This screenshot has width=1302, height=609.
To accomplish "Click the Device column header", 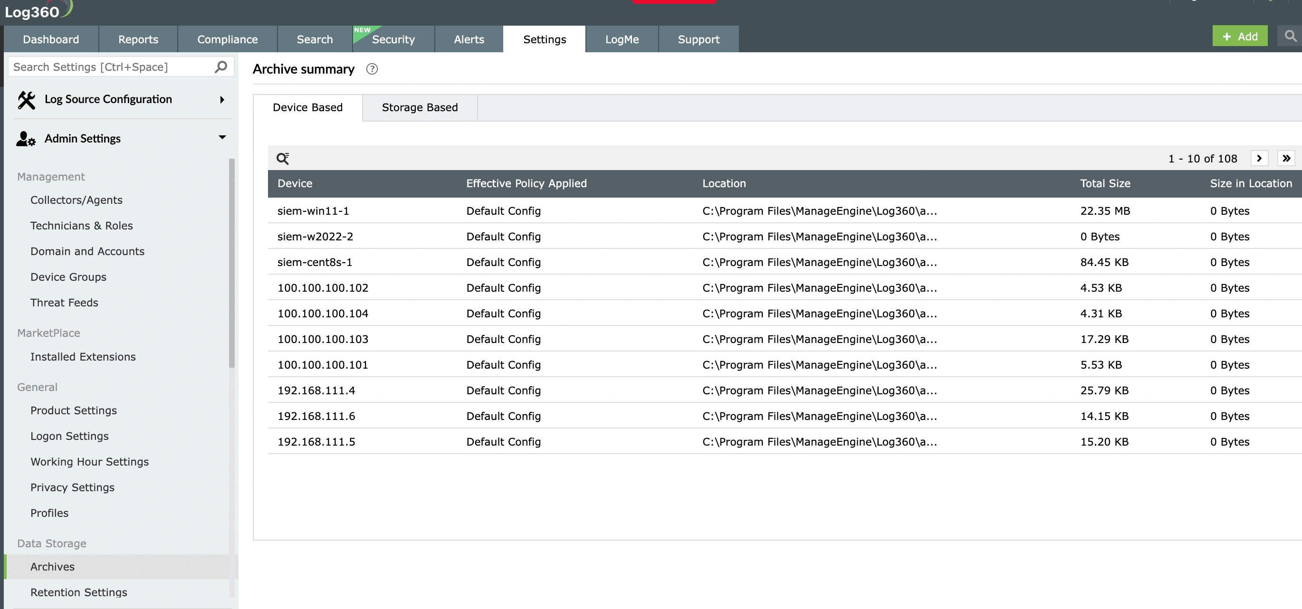I will tap(295, 183).
